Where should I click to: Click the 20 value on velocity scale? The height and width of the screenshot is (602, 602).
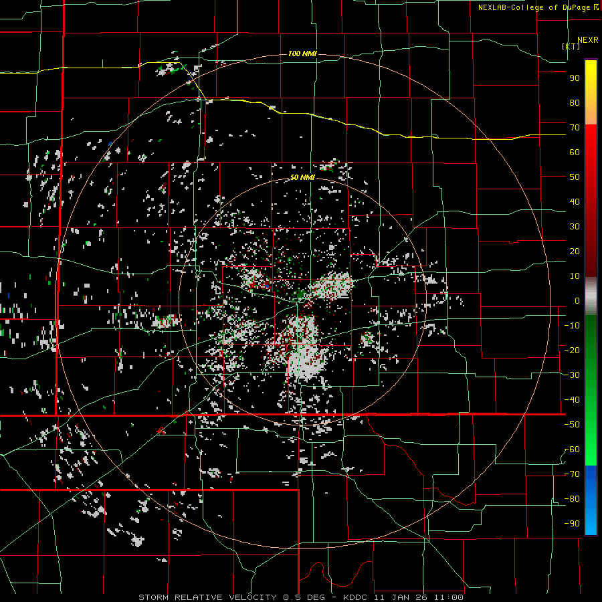(x=575, y=251)
